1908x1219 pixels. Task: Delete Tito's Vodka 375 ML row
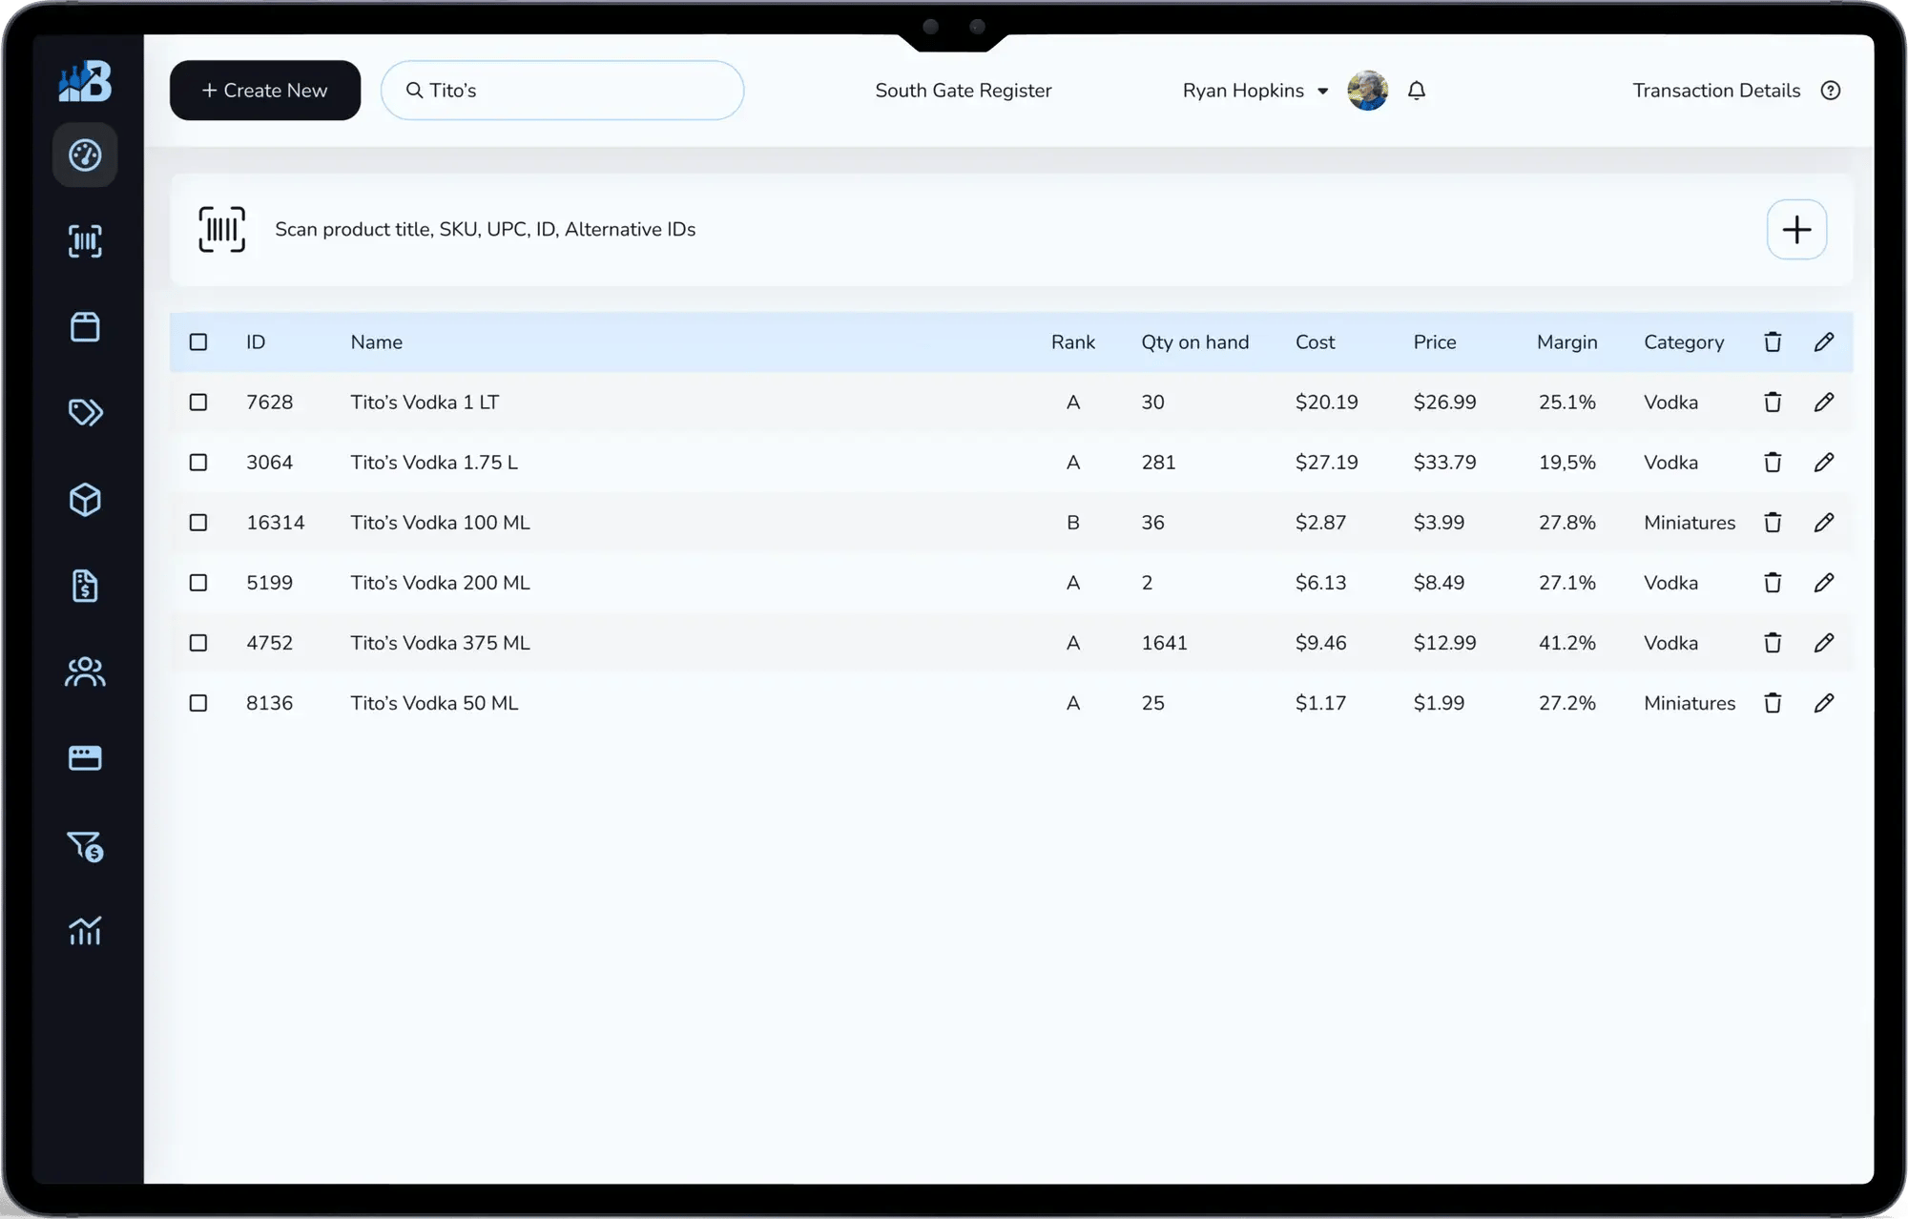tap(1773, 642)
